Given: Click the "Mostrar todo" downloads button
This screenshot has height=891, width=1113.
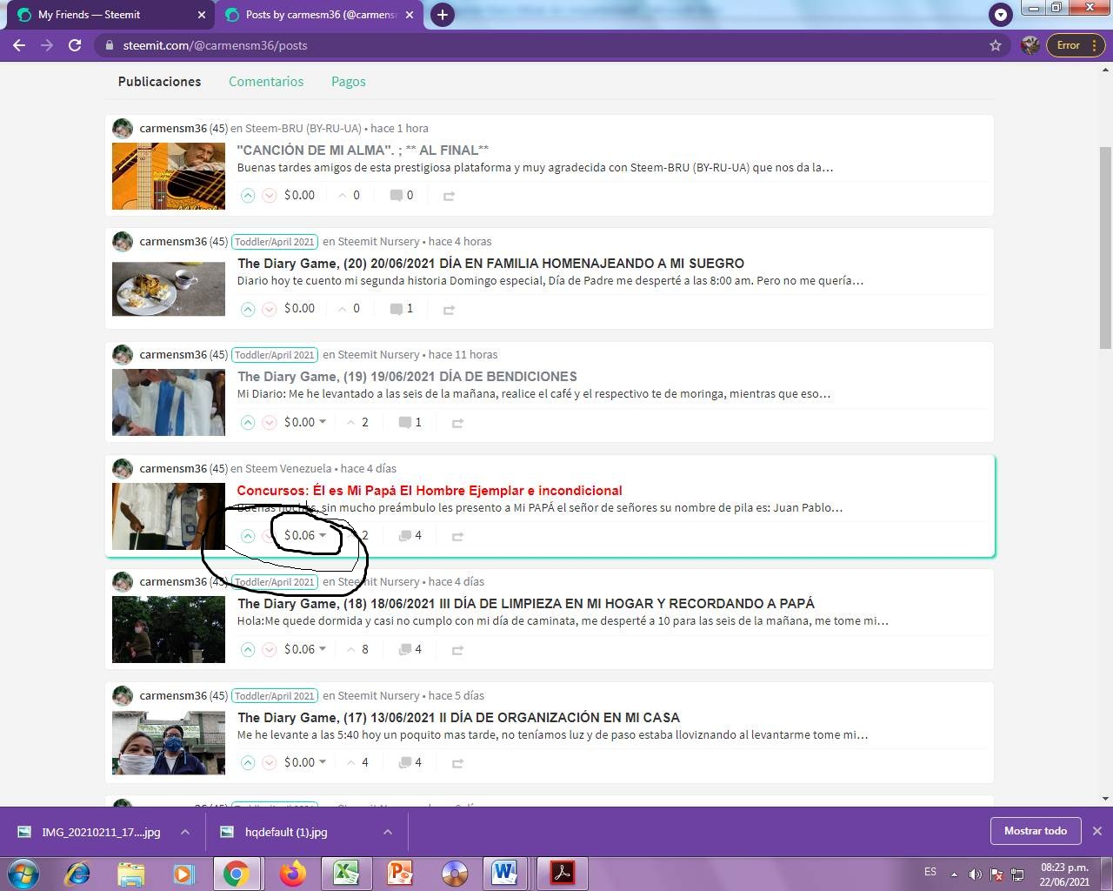Looking at the screenshot, I should (x=1036, y=831).
